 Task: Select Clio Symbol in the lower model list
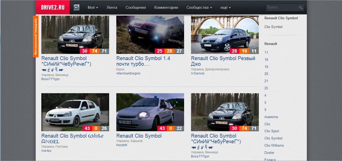[x=273, y=138]
